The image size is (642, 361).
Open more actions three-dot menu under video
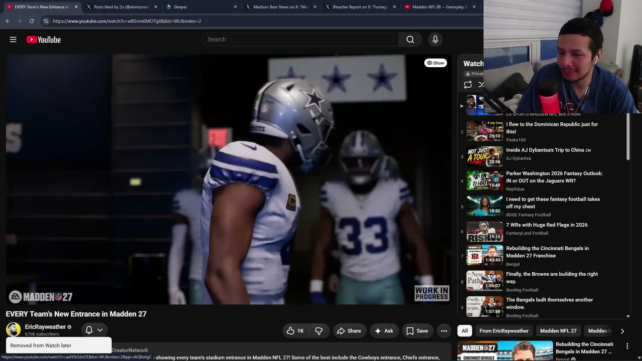(x=444, y=331)
